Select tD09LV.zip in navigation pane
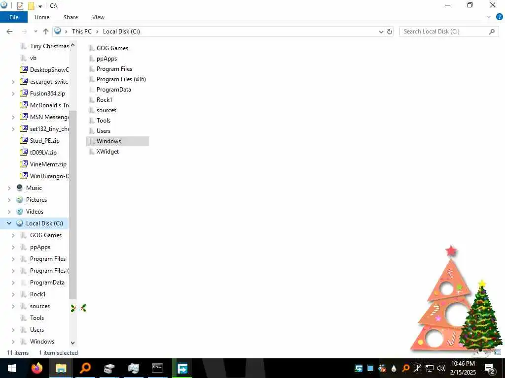 coord(43,153)
